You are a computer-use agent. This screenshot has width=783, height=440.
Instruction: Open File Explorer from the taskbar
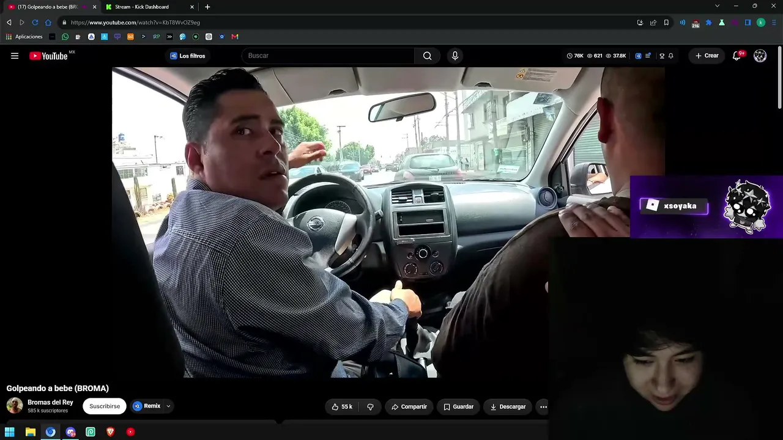31,432
